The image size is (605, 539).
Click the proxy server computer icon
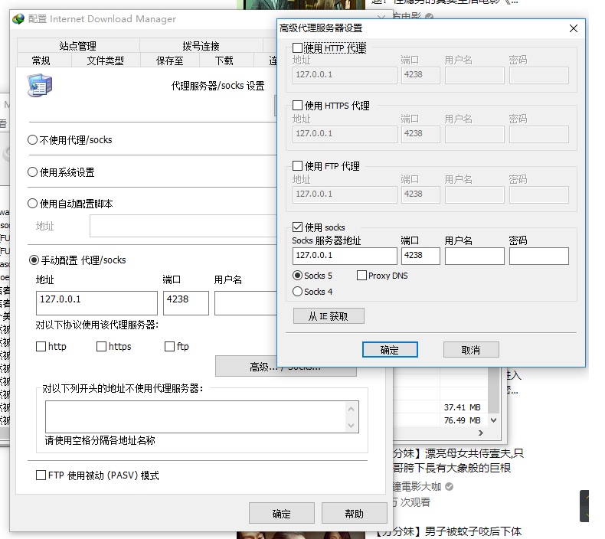(x=40, y=86)
